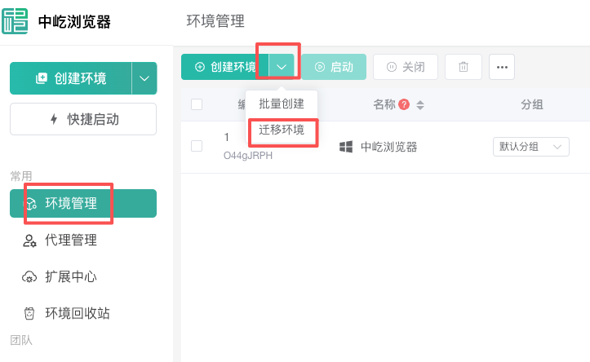The width and height of the screenshot is (590, 362).
Task: Click the 代理管理 sidebar icon
Action: (x=29, y=241)
